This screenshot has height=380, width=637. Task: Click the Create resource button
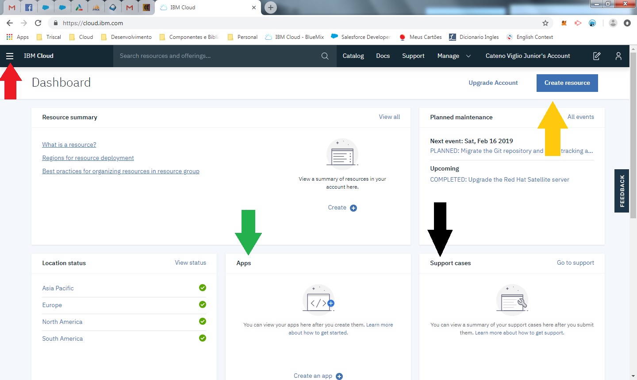(567, 83)
